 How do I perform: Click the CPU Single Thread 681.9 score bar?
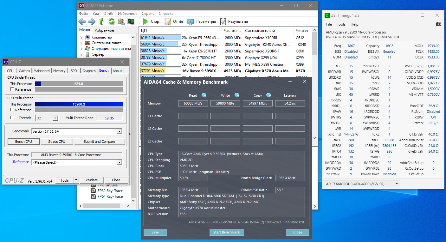[x=79, y=84]
